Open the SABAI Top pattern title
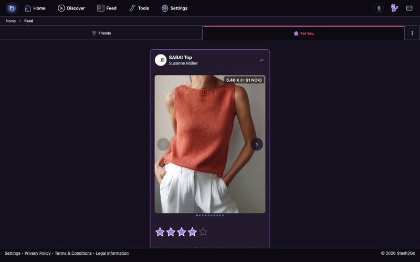This screenshot has height=262, width=420. 180,58
